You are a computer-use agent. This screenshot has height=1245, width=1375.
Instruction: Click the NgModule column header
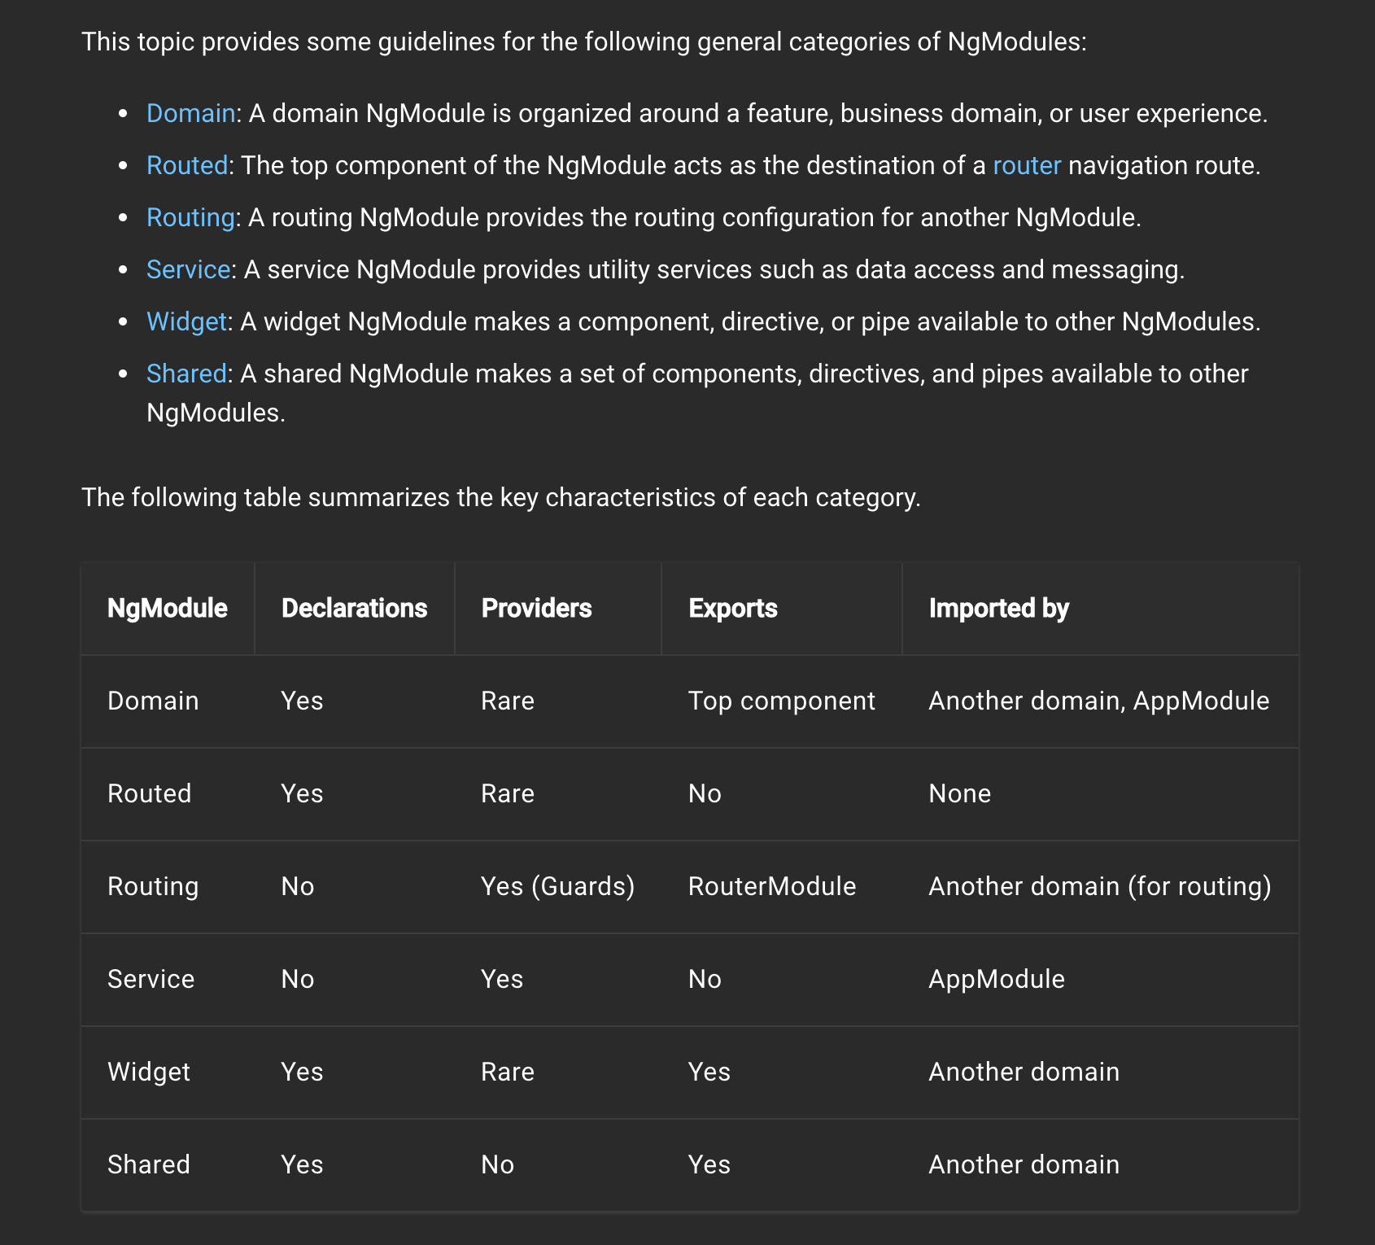pos(167,608)
